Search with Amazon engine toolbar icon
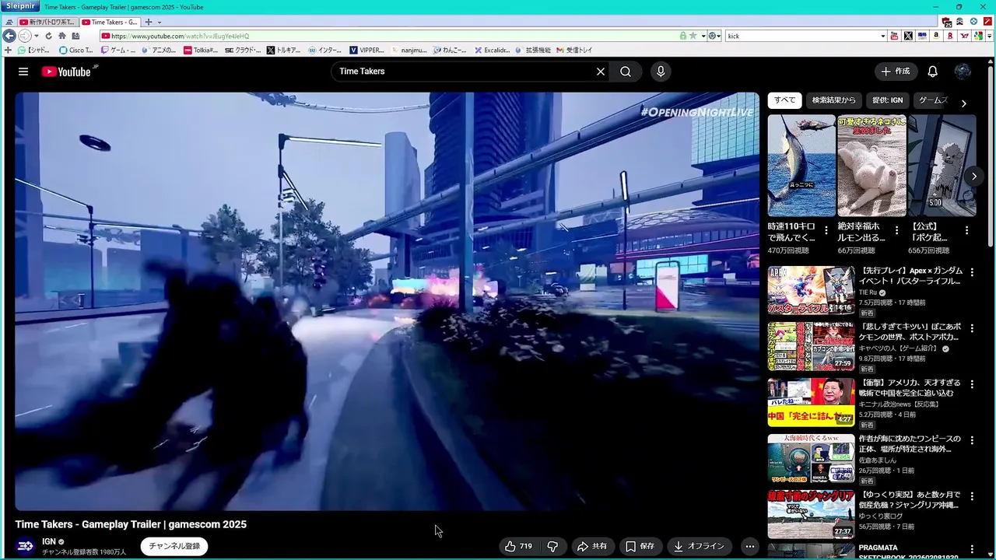The image size is (996, 560). [x=936, y=36]
